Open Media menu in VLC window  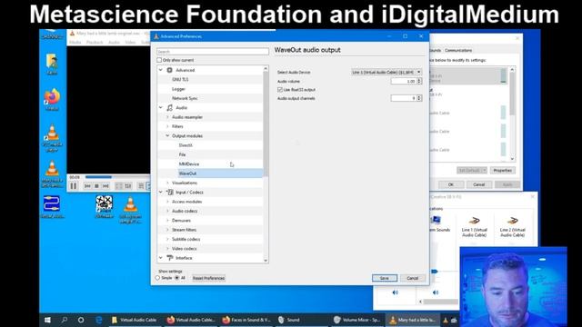point(75,43)
